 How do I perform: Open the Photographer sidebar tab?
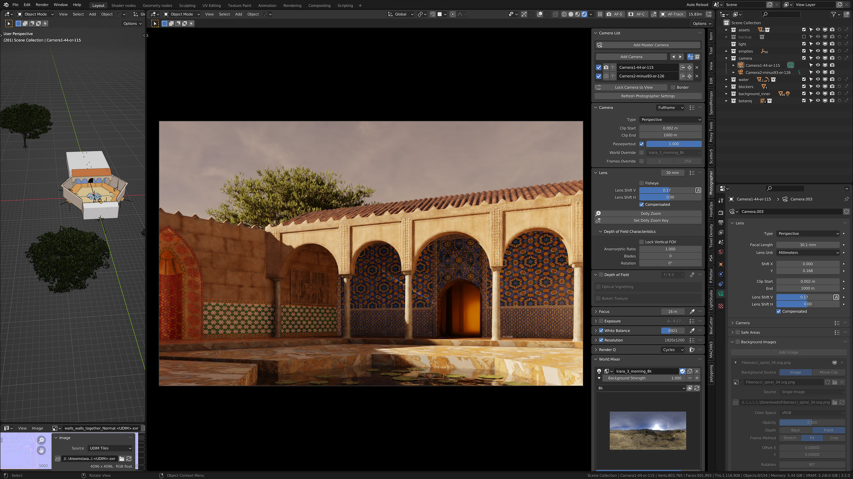[711, 183]
